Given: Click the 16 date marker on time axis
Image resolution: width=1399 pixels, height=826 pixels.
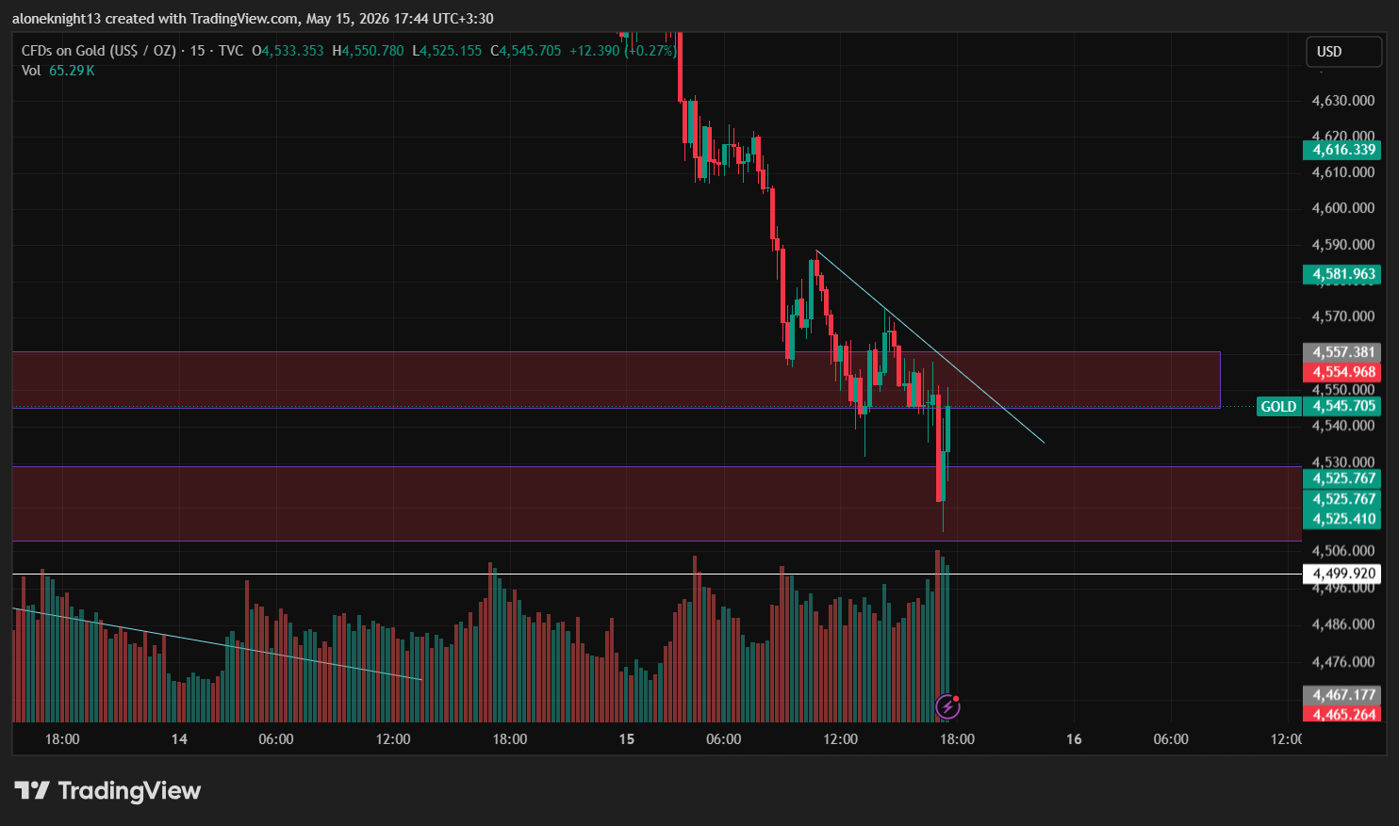Looking at the screenshot, I should tap(1074, 739).
